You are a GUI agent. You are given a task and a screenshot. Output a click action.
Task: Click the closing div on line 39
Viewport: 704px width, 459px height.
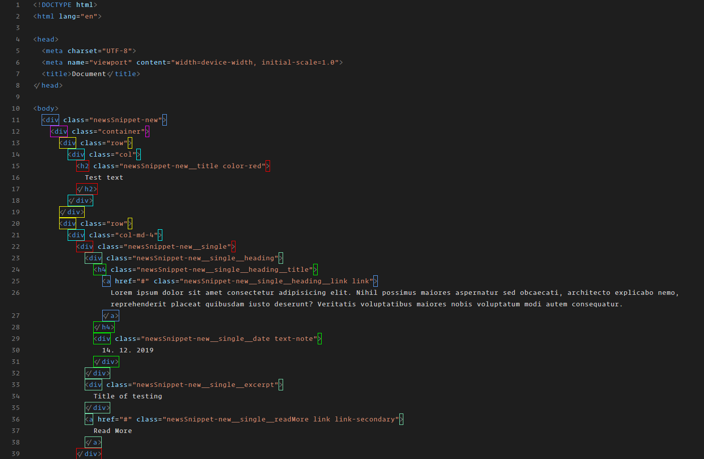tap(89, 454)
